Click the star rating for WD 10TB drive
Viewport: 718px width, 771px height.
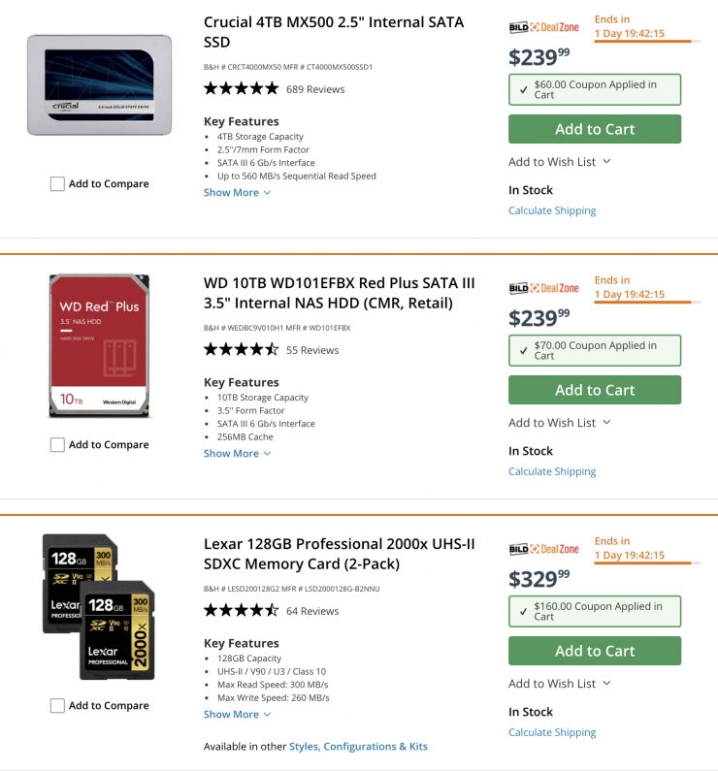click(241, 350)
